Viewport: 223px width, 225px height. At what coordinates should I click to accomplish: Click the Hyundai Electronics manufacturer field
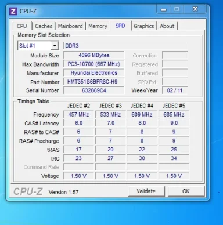tap(94, 73)
